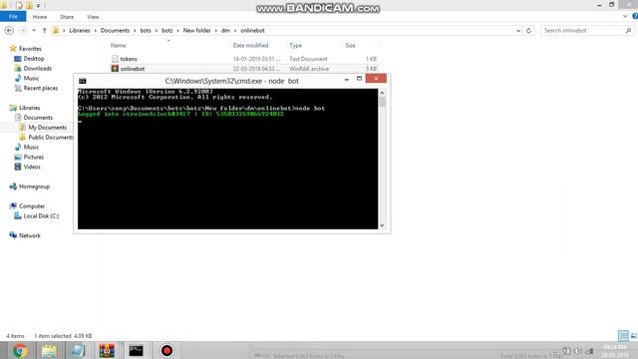Open Explorer help icon
The height and width of the screenshot is (359, 638).
[635, 16]
